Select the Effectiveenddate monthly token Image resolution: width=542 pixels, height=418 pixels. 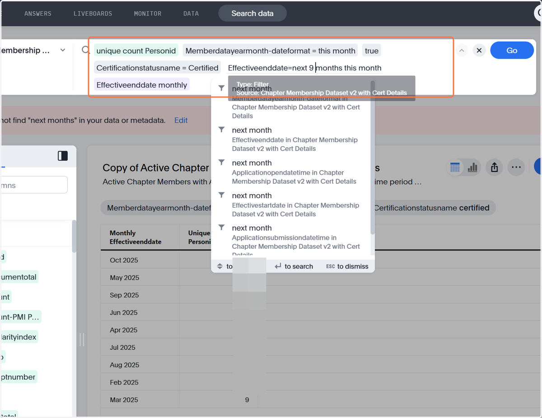pos(141,85)
